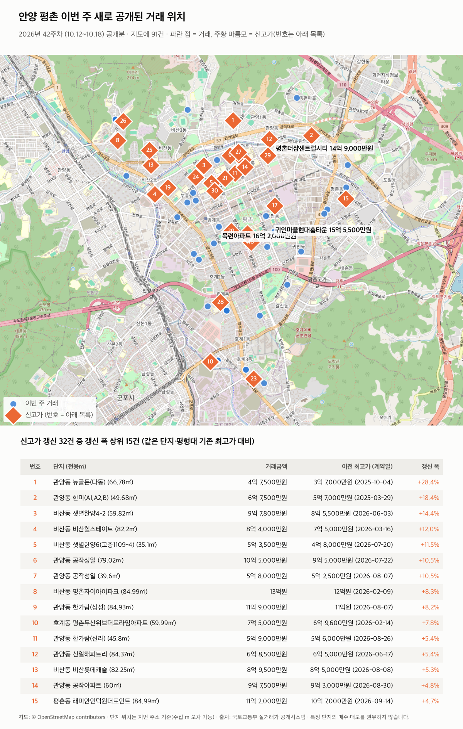Viewport: 463px width, 729px height.
Task: Click map diamond marker number 12
Action: coord(269,139)
